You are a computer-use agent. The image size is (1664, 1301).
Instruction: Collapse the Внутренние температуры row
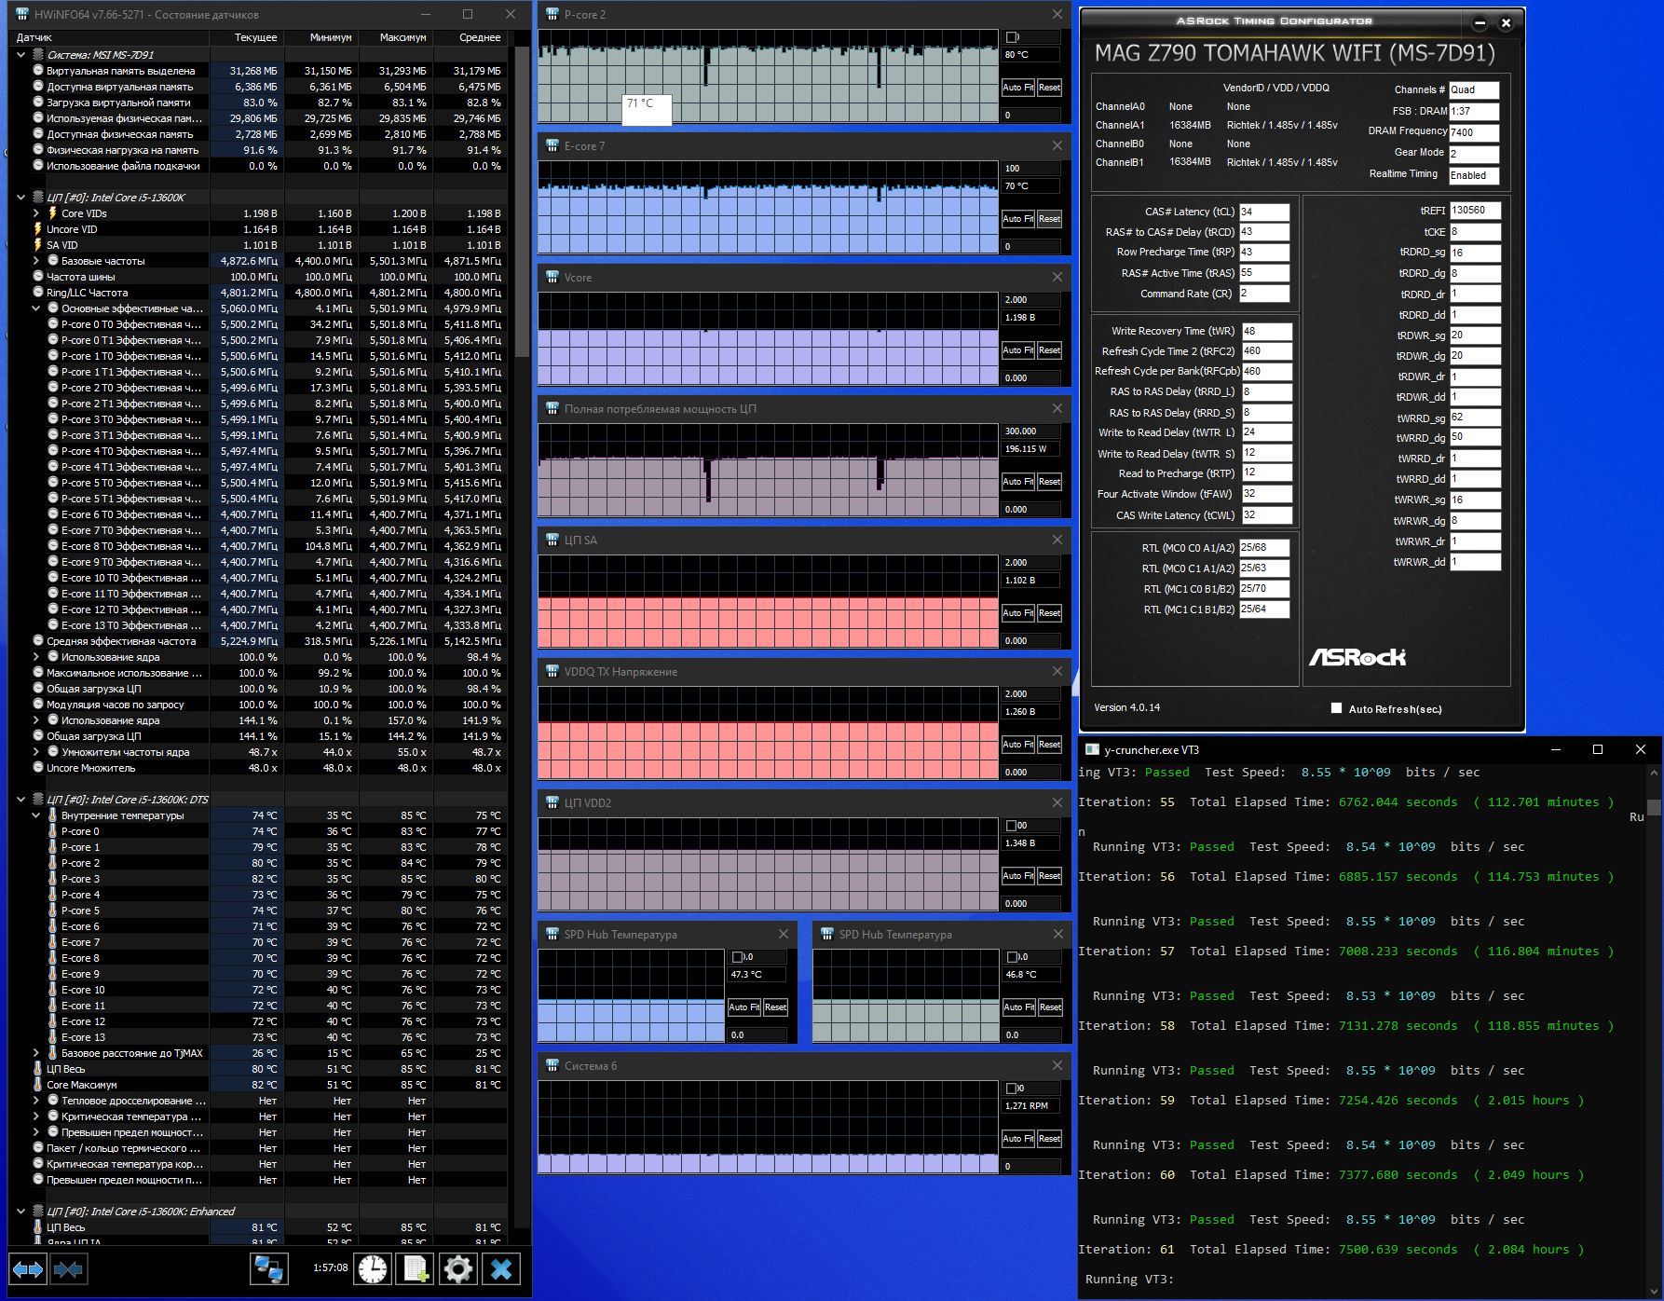tap(36, 815)
